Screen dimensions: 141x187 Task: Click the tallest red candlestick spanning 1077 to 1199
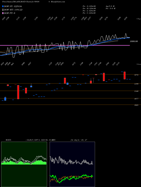pos(18,92)
